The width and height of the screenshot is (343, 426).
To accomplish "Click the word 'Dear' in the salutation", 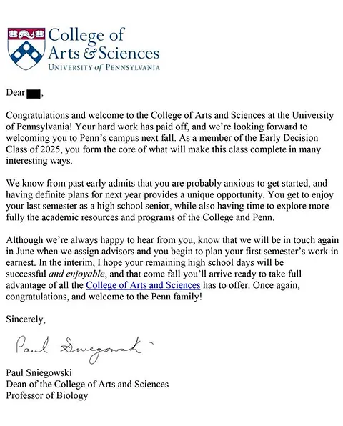I will (x=16, y=93).
